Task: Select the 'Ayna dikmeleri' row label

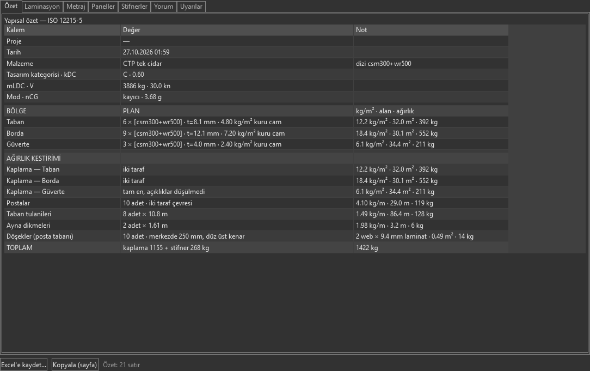Action: click(x=63, y=225)
